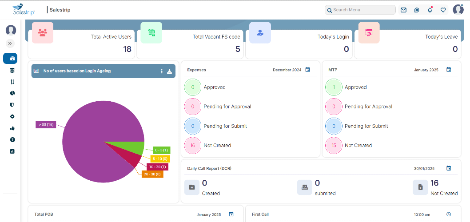
Task: Open the thumbs-up sidebar icon
Action: 12,128
